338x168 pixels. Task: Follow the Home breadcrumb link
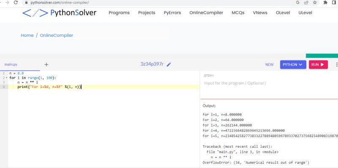pos(27,36)
